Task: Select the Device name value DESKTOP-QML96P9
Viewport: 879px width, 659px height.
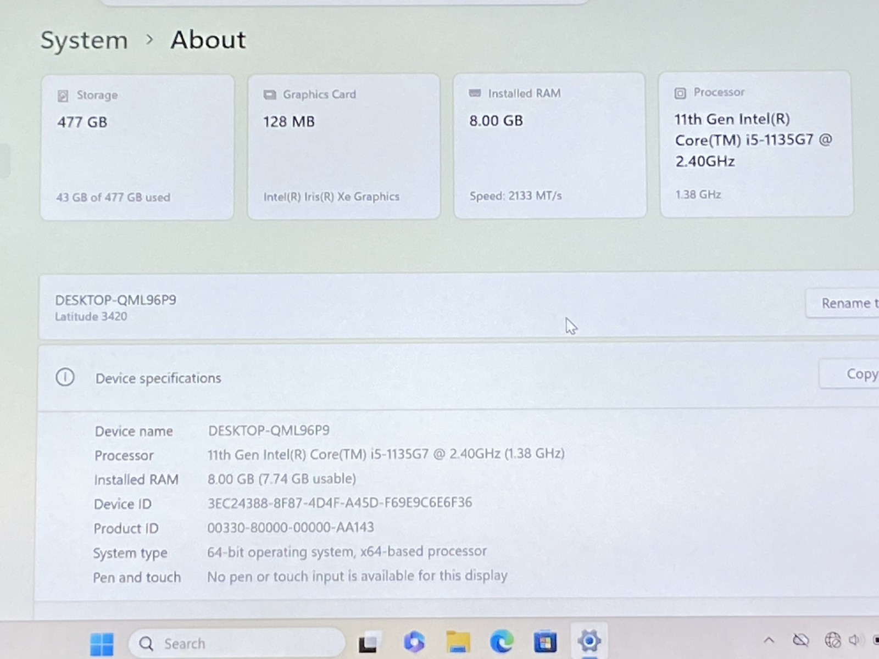Action: click(x=269, y=430)
